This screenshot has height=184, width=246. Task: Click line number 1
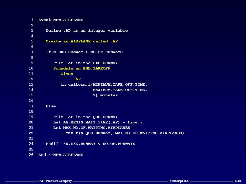coord(32,20)
